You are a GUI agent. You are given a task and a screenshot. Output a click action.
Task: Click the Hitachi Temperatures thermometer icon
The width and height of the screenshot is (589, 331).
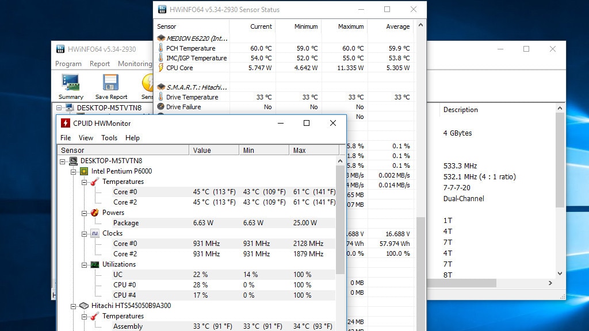[95, 316]
